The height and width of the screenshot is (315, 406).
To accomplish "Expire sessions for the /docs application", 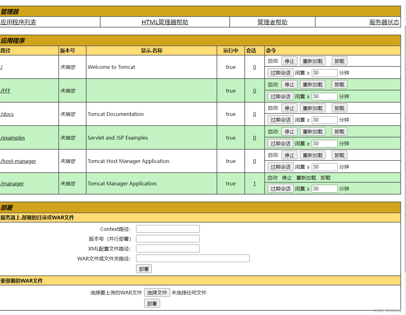I will pyautogui.click(x=281, y=120).
